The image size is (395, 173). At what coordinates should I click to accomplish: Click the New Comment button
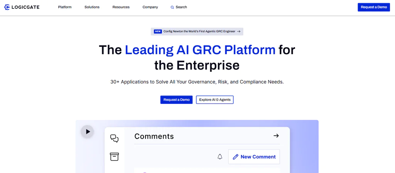click(x=254, y=157)
